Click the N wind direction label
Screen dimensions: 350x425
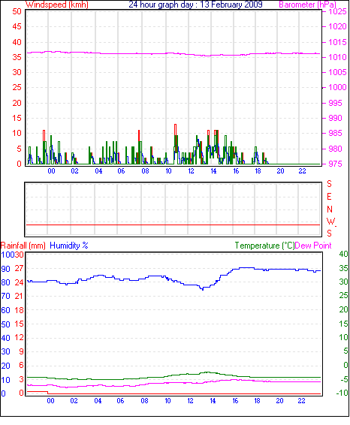click(x=330, y=209)
